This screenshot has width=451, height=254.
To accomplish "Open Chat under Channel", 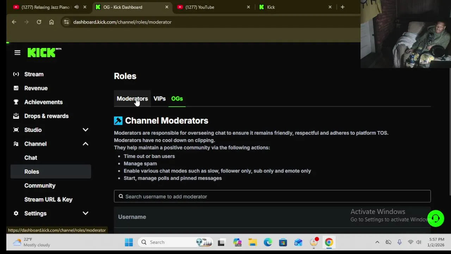I will 31,158.
